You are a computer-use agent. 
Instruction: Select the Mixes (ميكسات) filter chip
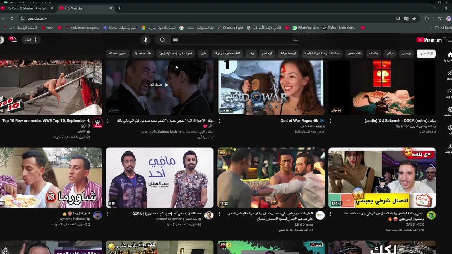[x=374, y=53]
